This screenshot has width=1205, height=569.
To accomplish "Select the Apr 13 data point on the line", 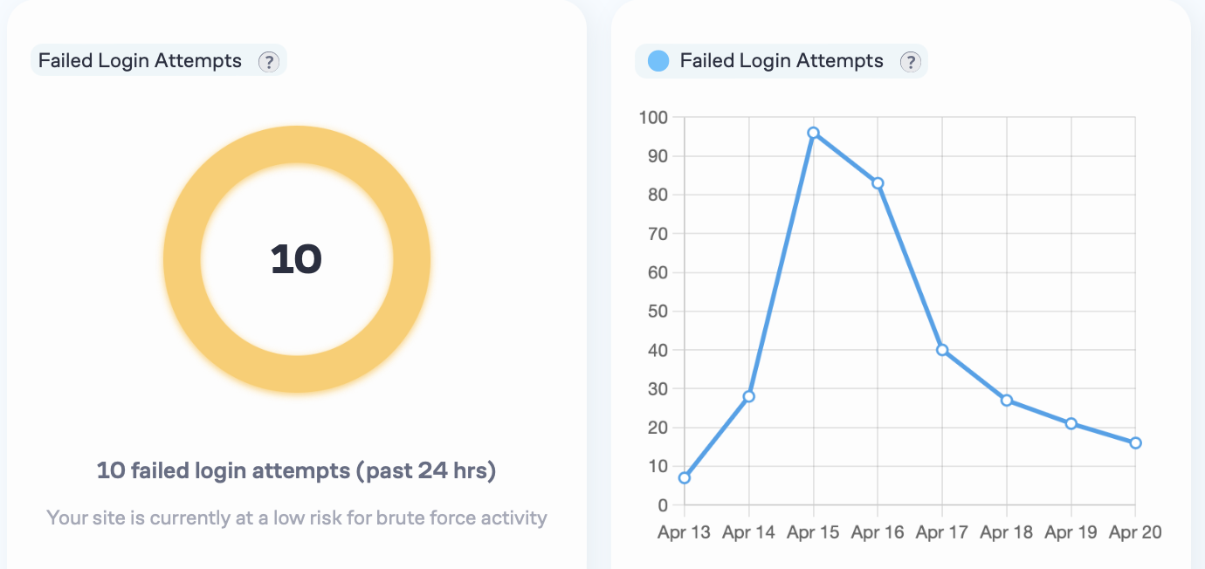I will [685, 477].
